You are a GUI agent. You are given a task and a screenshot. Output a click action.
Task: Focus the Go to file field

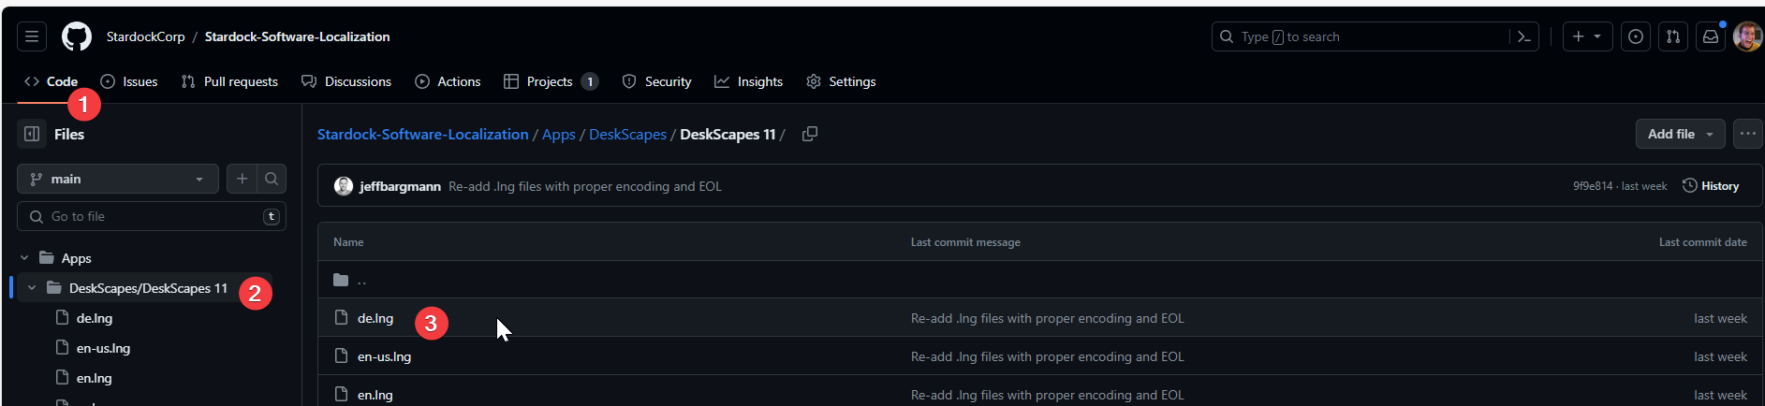point(152,216)
